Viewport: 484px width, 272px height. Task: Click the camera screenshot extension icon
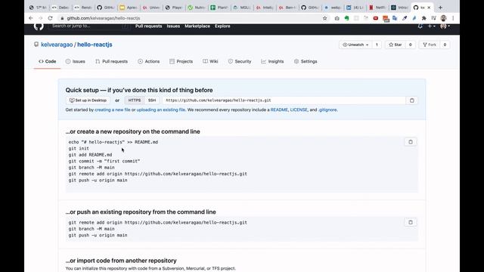337,18
